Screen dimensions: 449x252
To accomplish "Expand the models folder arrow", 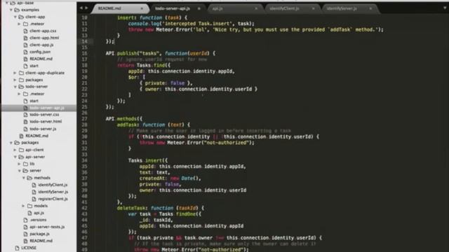I will [x=23, y=206].
